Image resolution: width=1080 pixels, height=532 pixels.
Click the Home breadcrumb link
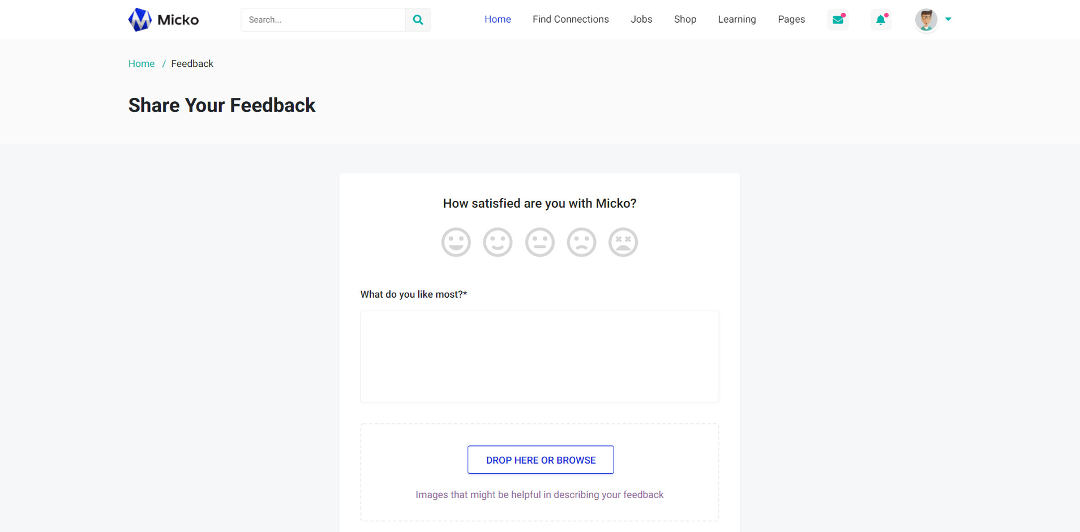coord(142,64)
